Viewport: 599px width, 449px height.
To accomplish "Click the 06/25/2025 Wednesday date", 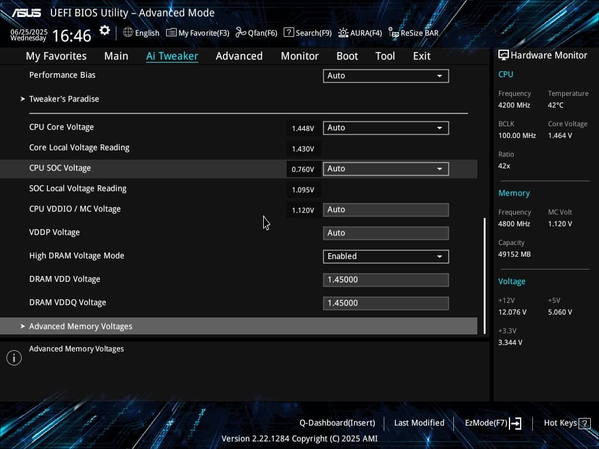I will click(x=29, y=34).
